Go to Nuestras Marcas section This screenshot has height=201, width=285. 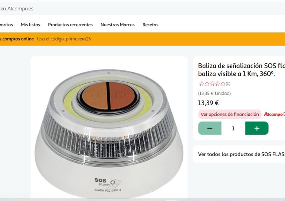tap(118, 25)
